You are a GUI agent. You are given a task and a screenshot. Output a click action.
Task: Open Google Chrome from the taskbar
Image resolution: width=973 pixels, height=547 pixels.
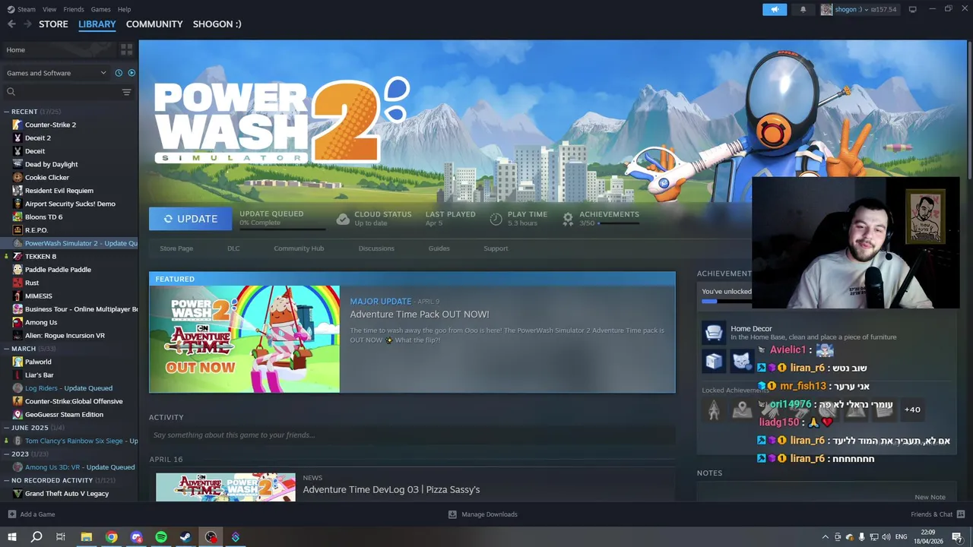(112, 537)
